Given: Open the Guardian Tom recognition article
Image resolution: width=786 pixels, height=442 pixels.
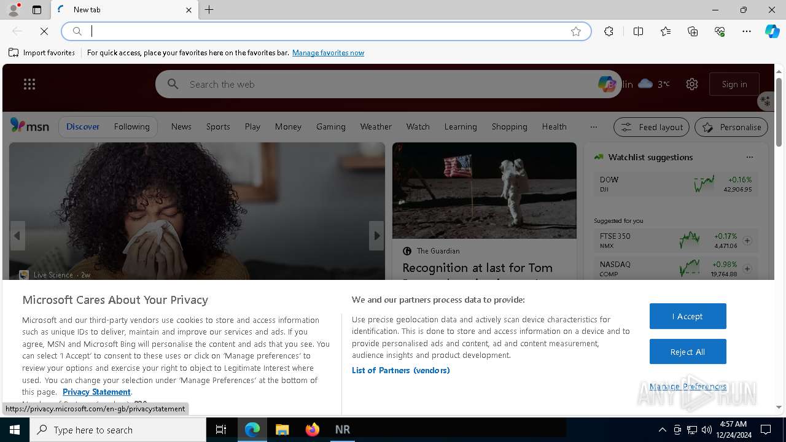Looking at the screenshot, I should click(x=478, y=268).
